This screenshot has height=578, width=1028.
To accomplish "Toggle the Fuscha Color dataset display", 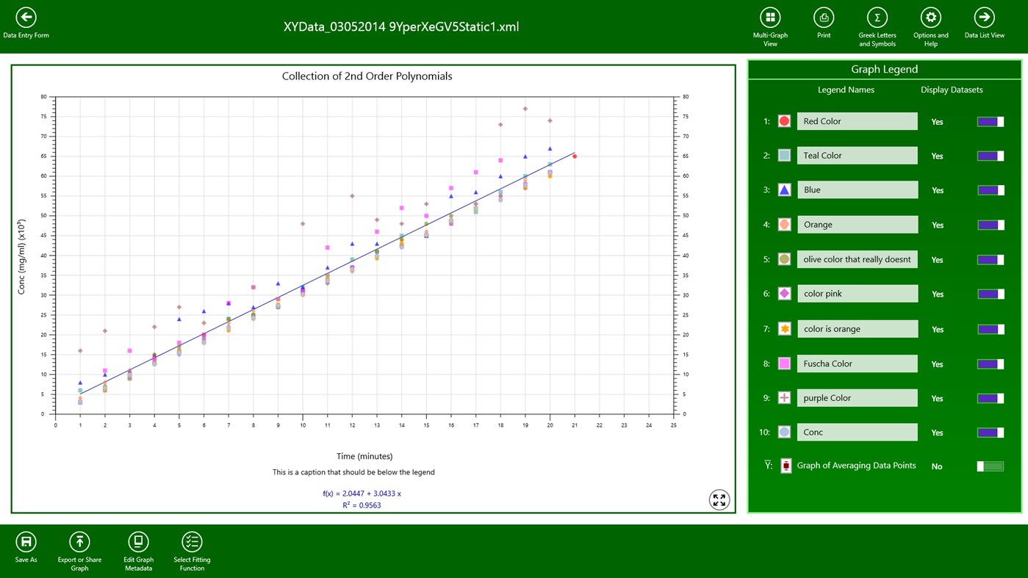I will [990, 364].
